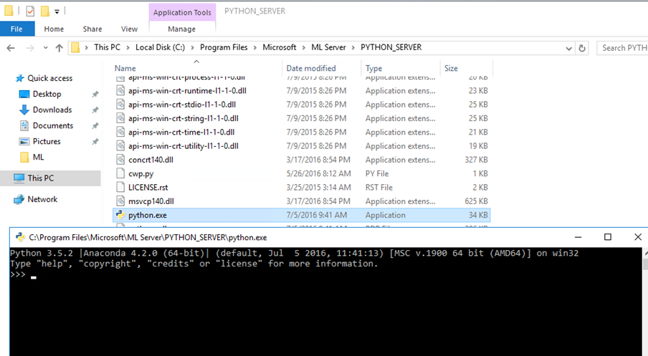The width and height of the screenshot is (648, 356).
Task: Open the Share ribbon tab
Action: 92,29
